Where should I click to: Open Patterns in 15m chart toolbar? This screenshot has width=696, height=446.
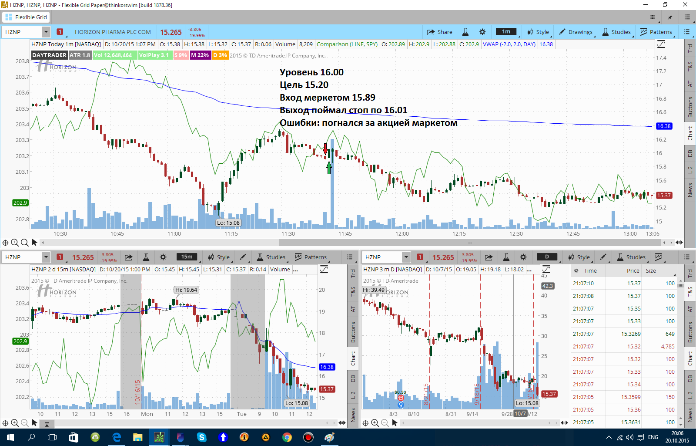(x=311, y=257)
